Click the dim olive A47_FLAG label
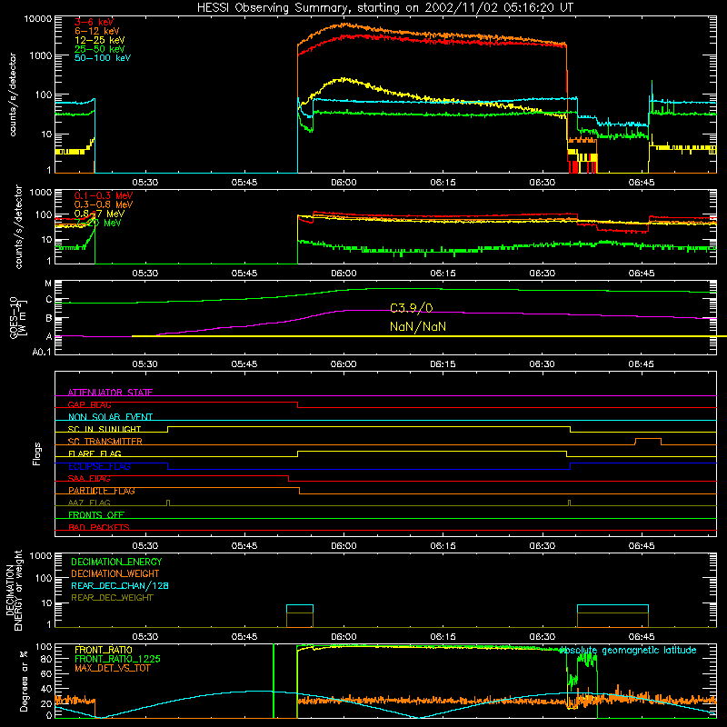This screenshot has height=727, width=727. [89, 503]
